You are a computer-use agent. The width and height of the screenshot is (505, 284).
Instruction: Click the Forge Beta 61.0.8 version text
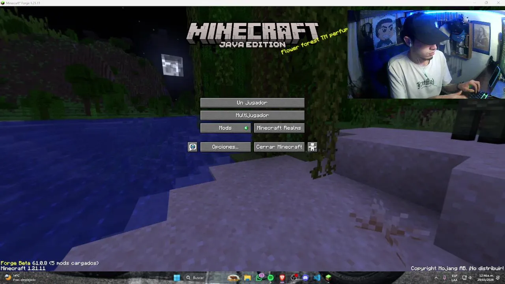pos(50,263)
